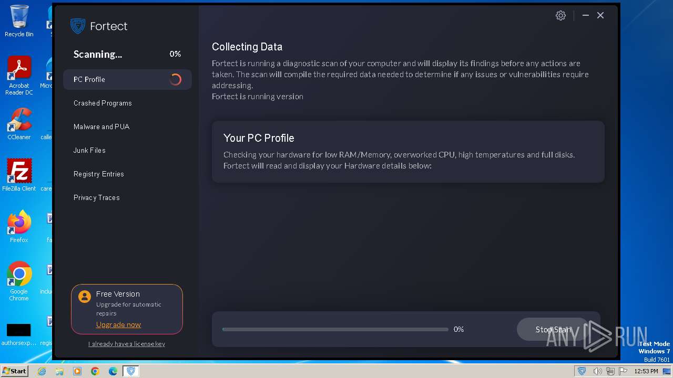This screenshot has width=673, height=378.
Task: Click the taskbar clock 12:53 PM
Action: (646, 371)
